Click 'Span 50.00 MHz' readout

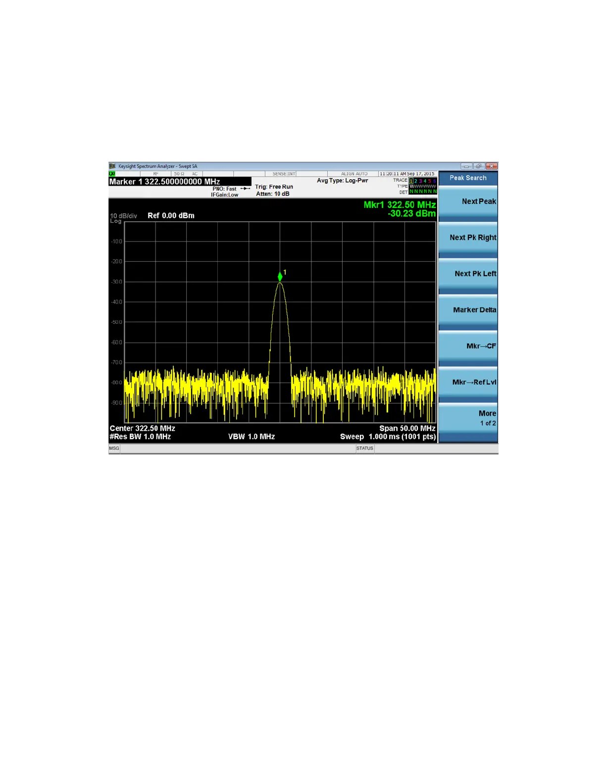point(407,428)
